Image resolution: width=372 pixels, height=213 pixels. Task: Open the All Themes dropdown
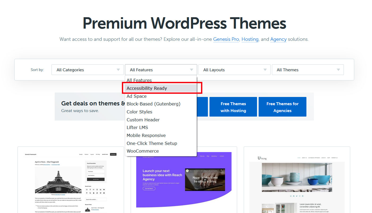308,70
